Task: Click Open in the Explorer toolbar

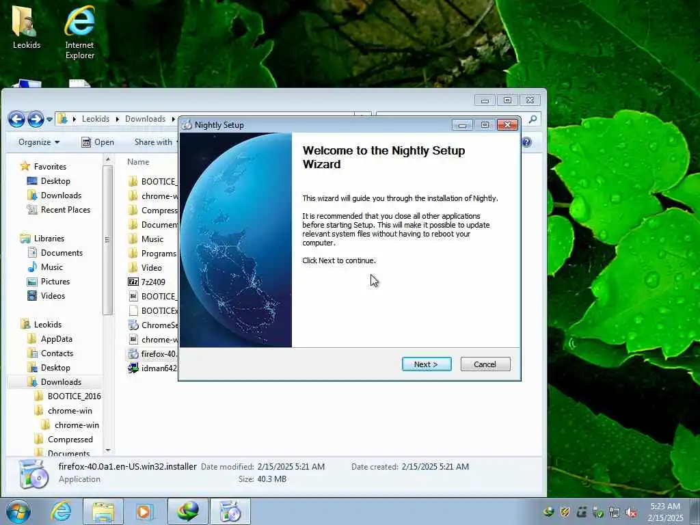Action: point(98,142)
